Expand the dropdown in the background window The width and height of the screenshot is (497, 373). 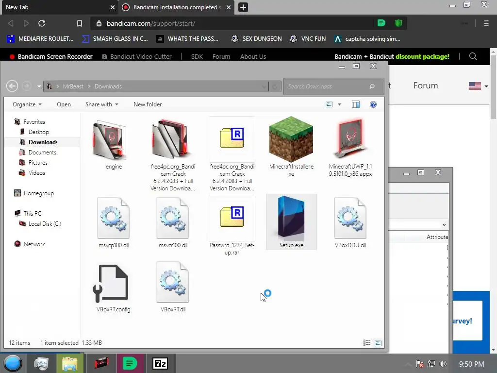click(x=444, y=225)
